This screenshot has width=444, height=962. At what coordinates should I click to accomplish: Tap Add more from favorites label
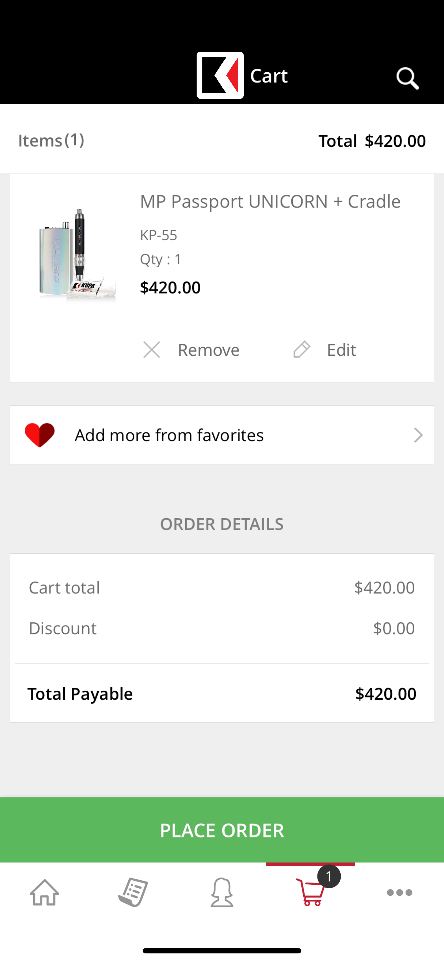(169, 435)
